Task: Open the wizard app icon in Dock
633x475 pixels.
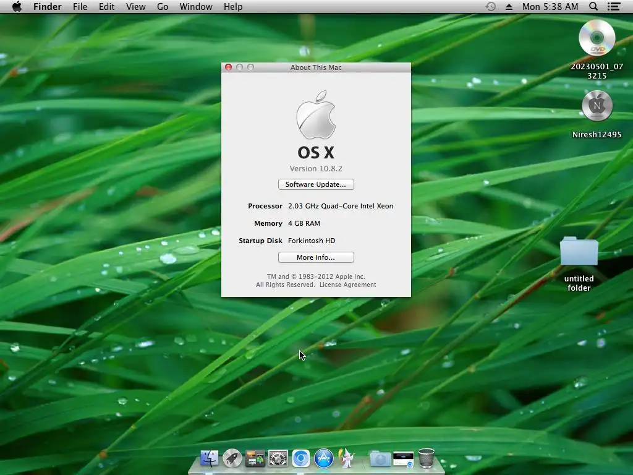Action: tap(347, 458)
